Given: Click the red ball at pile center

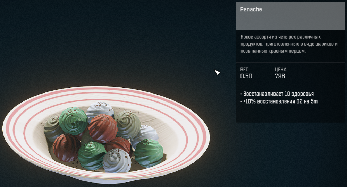Looking at the screenshot, I should tap(103, 128).
